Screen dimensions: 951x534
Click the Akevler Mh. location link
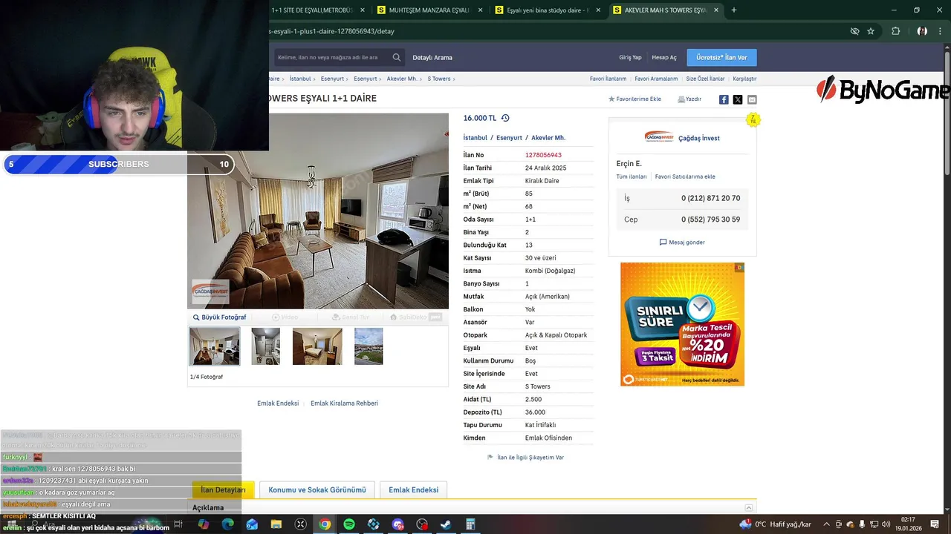pos(548,138)
